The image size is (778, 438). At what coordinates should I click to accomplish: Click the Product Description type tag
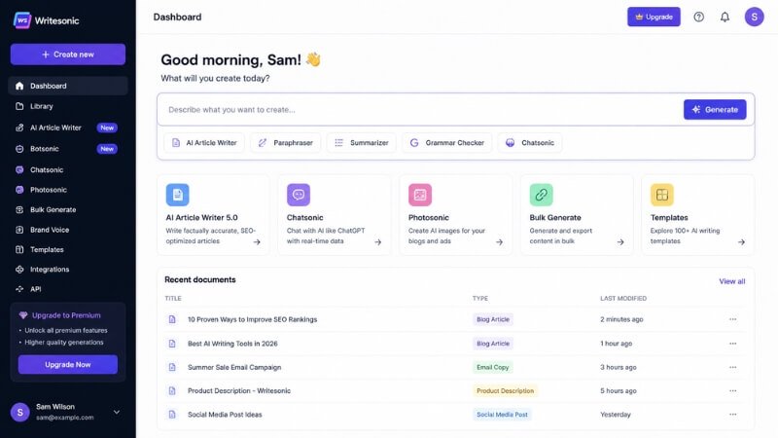coord(505,391)
